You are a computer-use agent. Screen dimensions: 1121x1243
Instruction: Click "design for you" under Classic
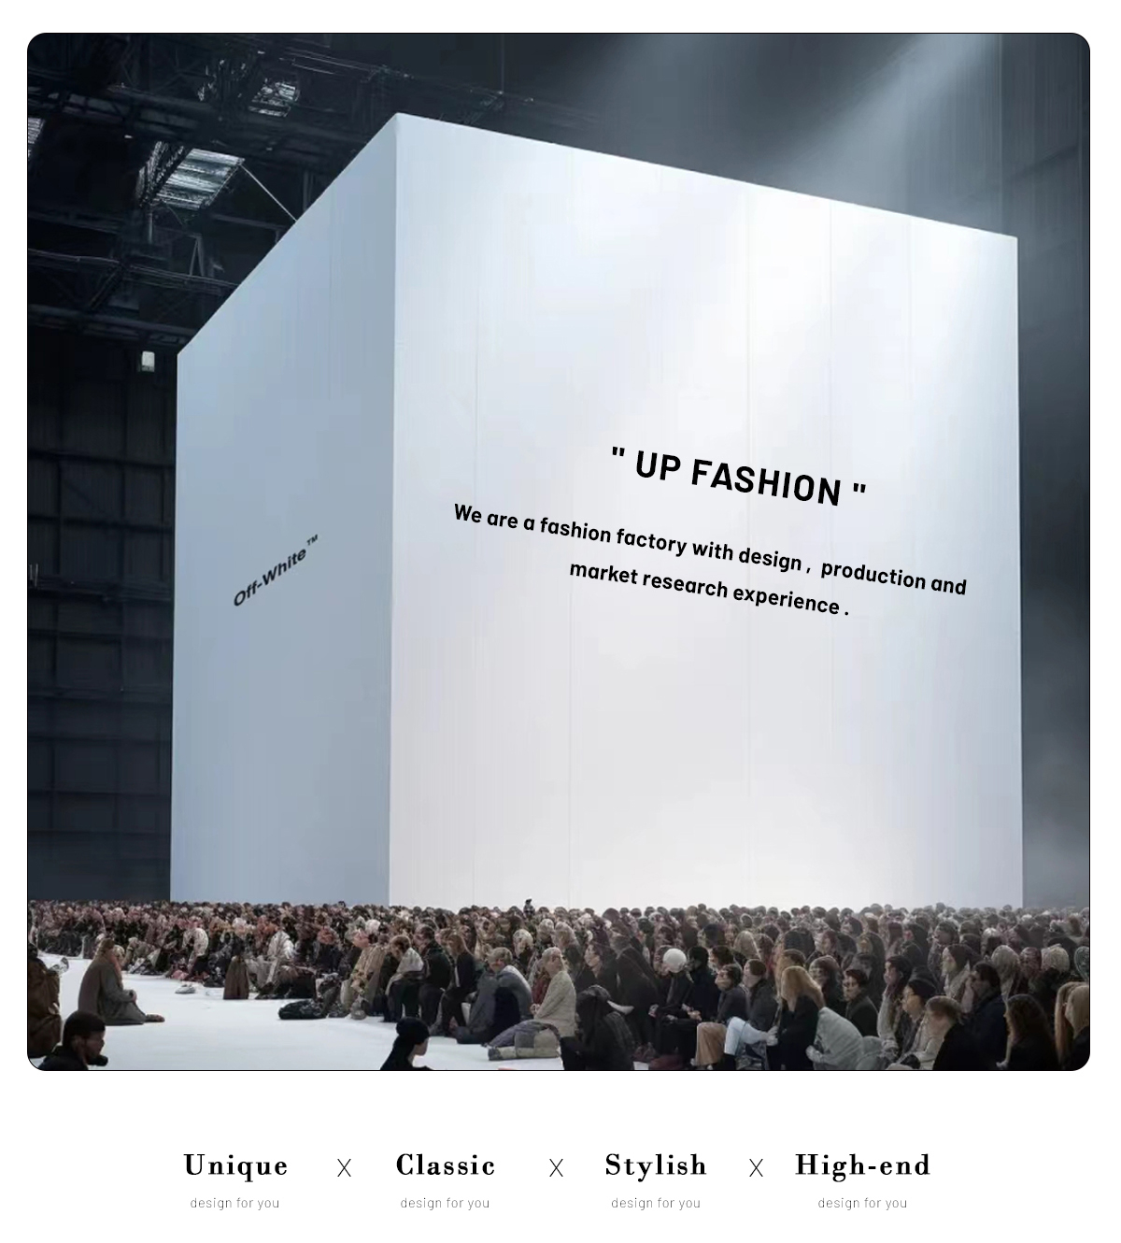coord(445,1203)
